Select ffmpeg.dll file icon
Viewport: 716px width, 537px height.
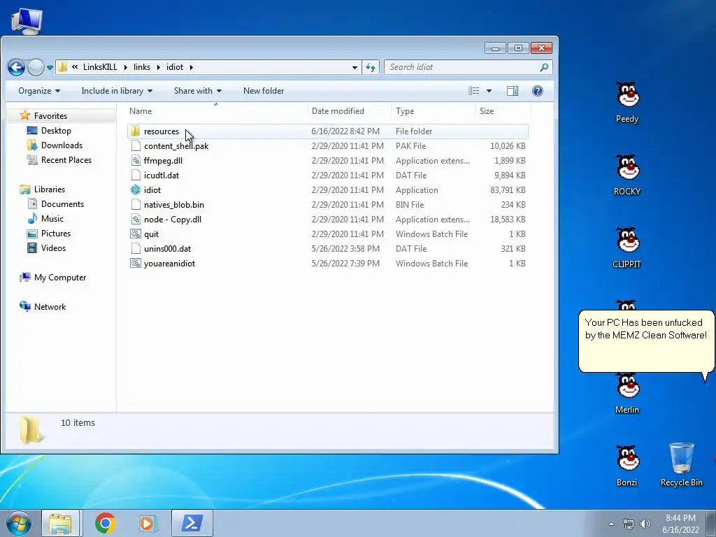point(136,161)
